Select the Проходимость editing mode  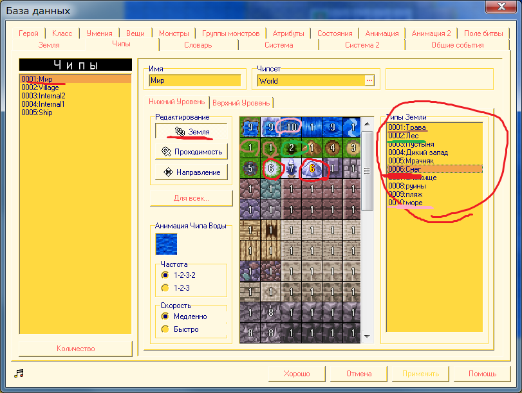(x=191, y=152)
